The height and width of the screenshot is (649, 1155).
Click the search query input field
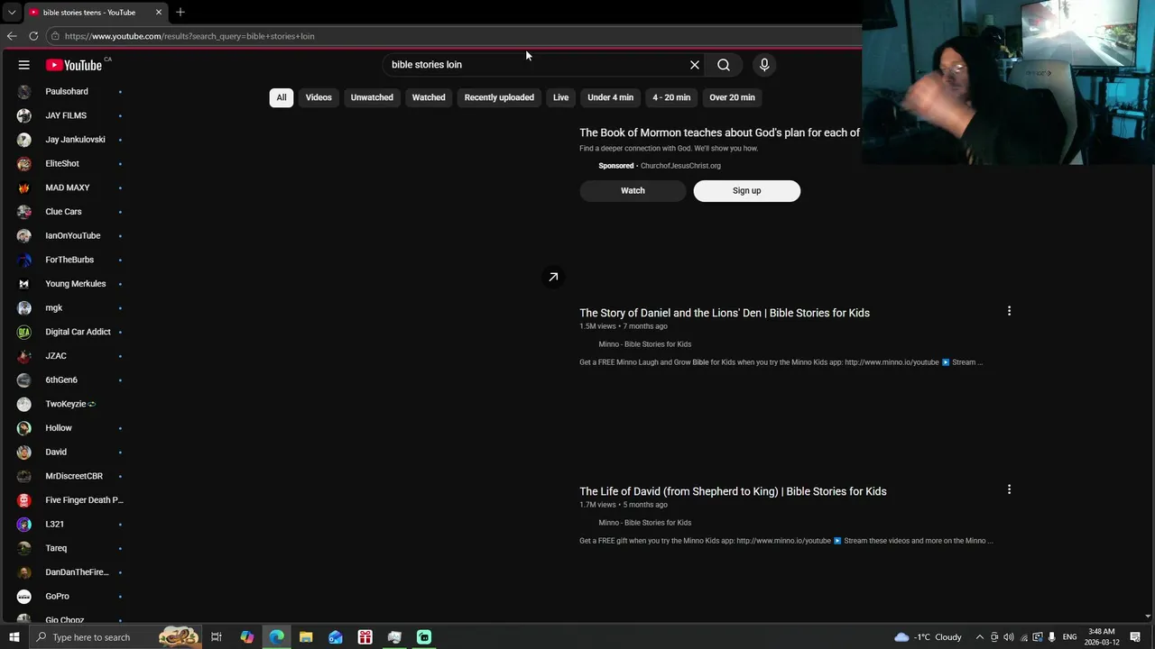(537, 65)
